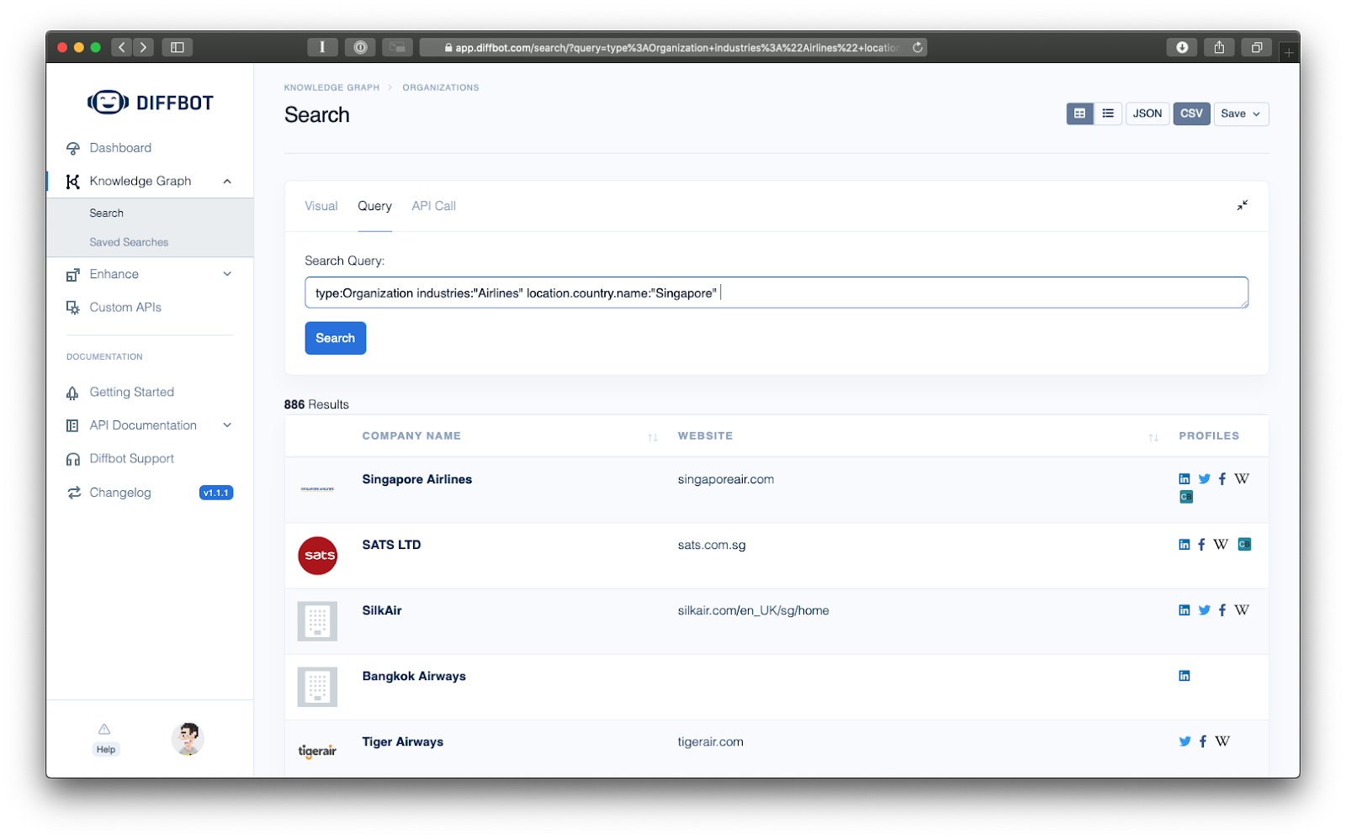Viewport: 1346px width, 839px height.
Task: Open the Changelog
Action: coord(120,493)
